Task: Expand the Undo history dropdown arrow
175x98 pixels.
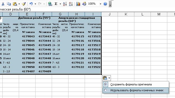Action: point(35,4)
